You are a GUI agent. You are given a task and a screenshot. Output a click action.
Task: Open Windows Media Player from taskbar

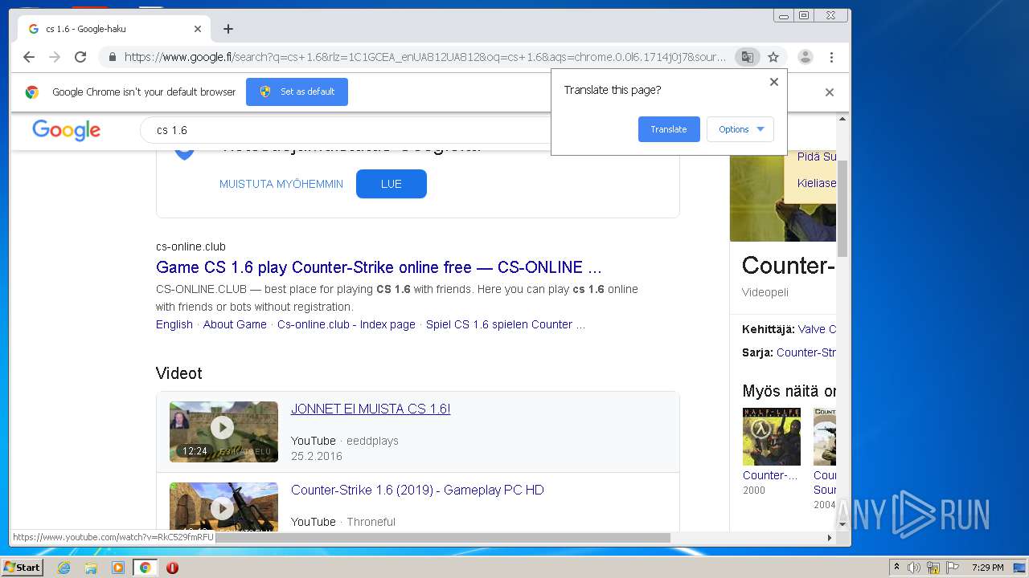[118, 568]
